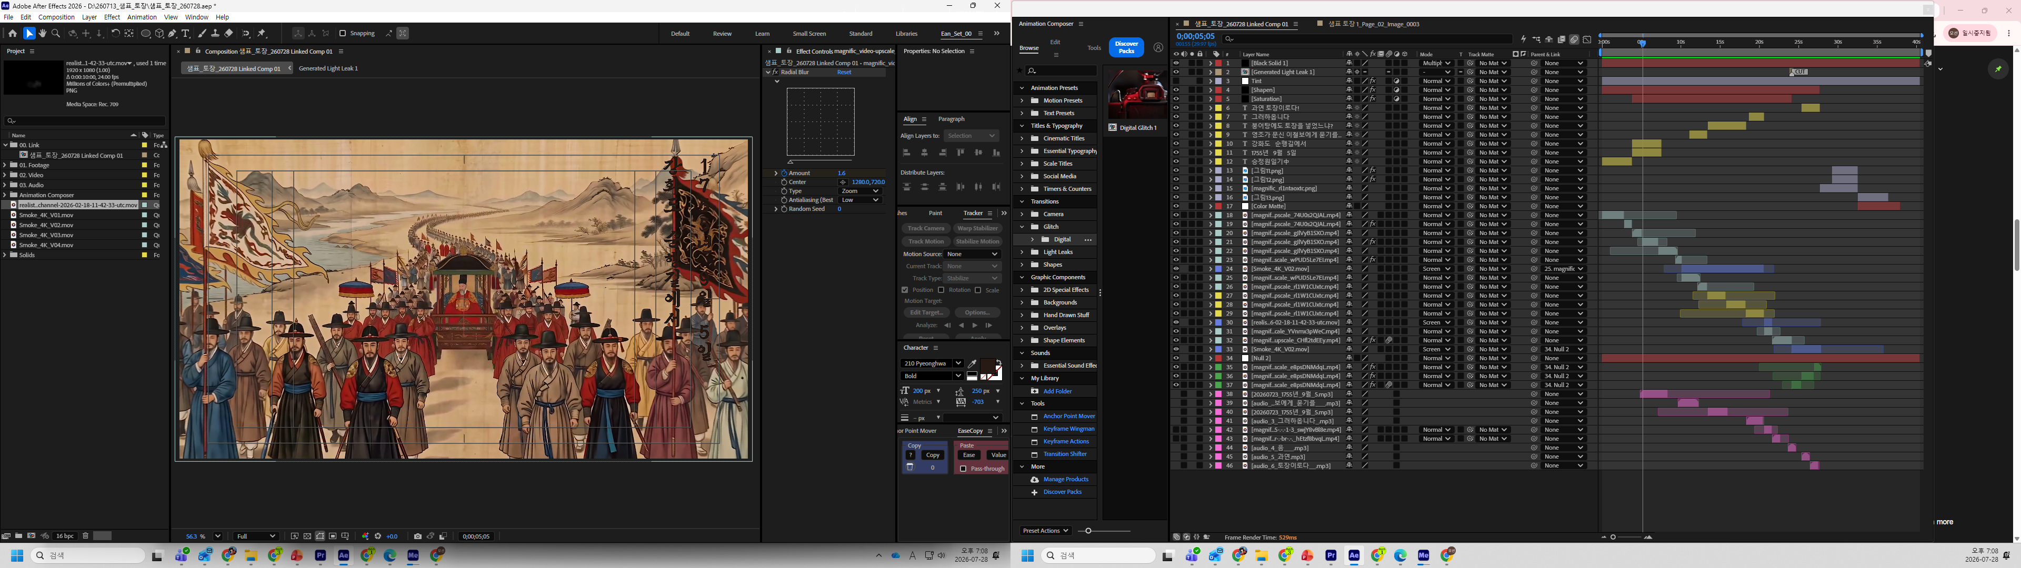Open Premiere Pro from the left taskbar
This screenshot has height=568, width=2021.
320,556
